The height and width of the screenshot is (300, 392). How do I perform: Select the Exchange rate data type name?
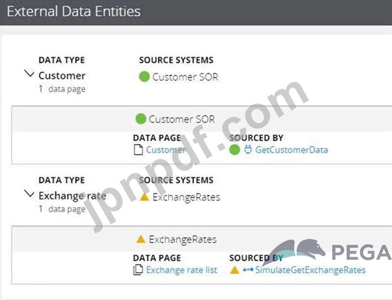[72, 196]
